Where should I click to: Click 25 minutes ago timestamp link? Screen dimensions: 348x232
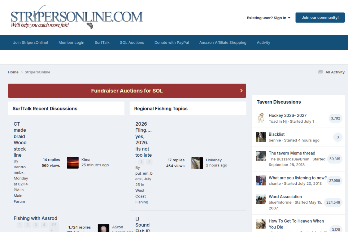pyautogui.click(x=95, y=165)
